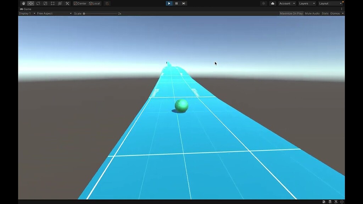The width and height of the screenshot is (363, 204).
Task: Select the Scale tool
Action: point(45,3)
